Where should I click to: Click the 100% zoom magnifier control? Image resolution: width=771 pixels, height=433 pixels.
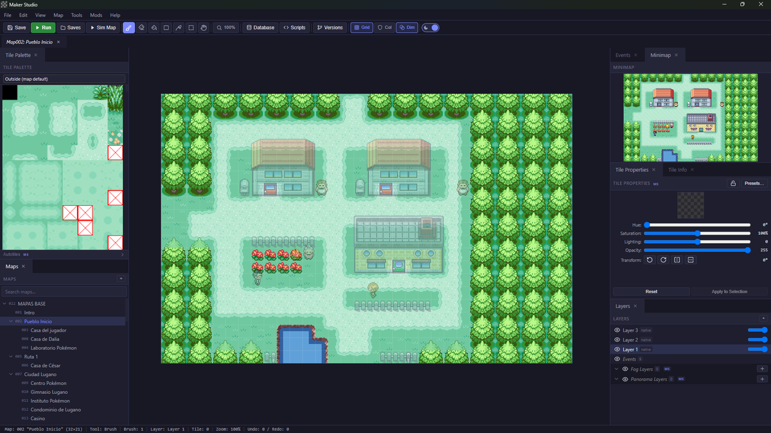point(226,28)
